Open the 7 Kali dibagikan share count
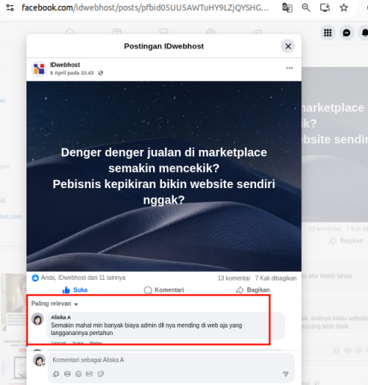 [x=275, y=278]
